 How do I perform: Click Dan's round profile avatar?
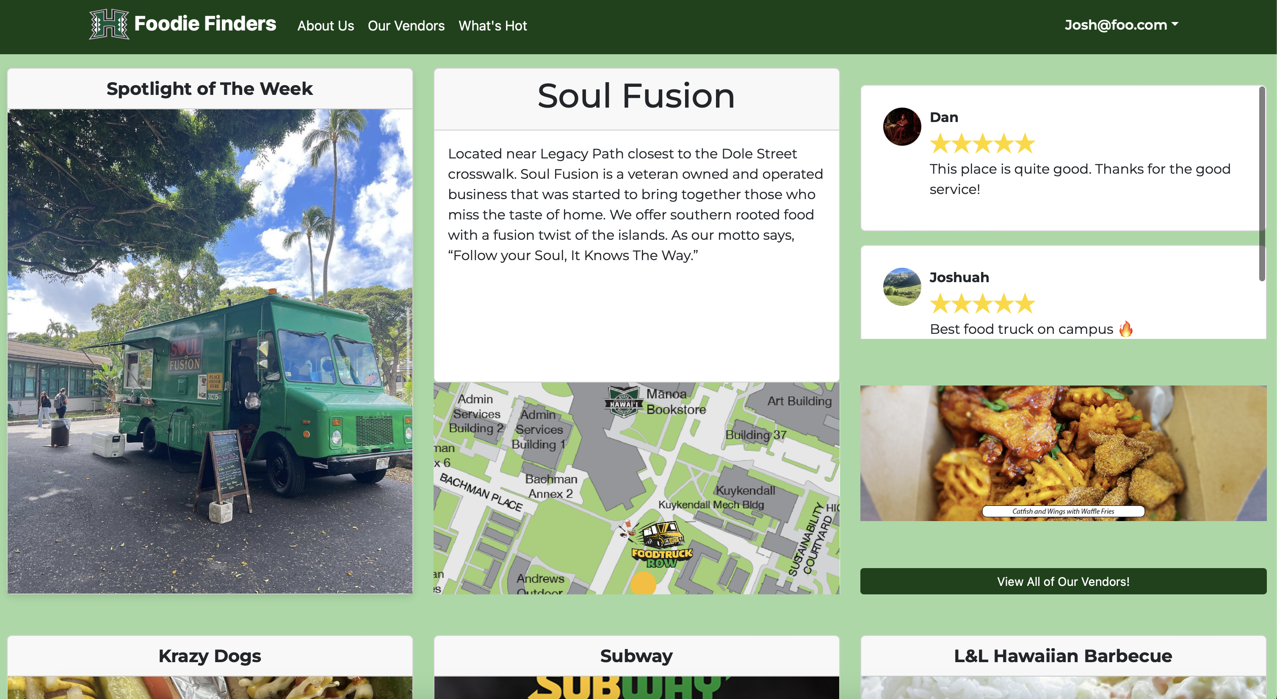pos(902,127)
